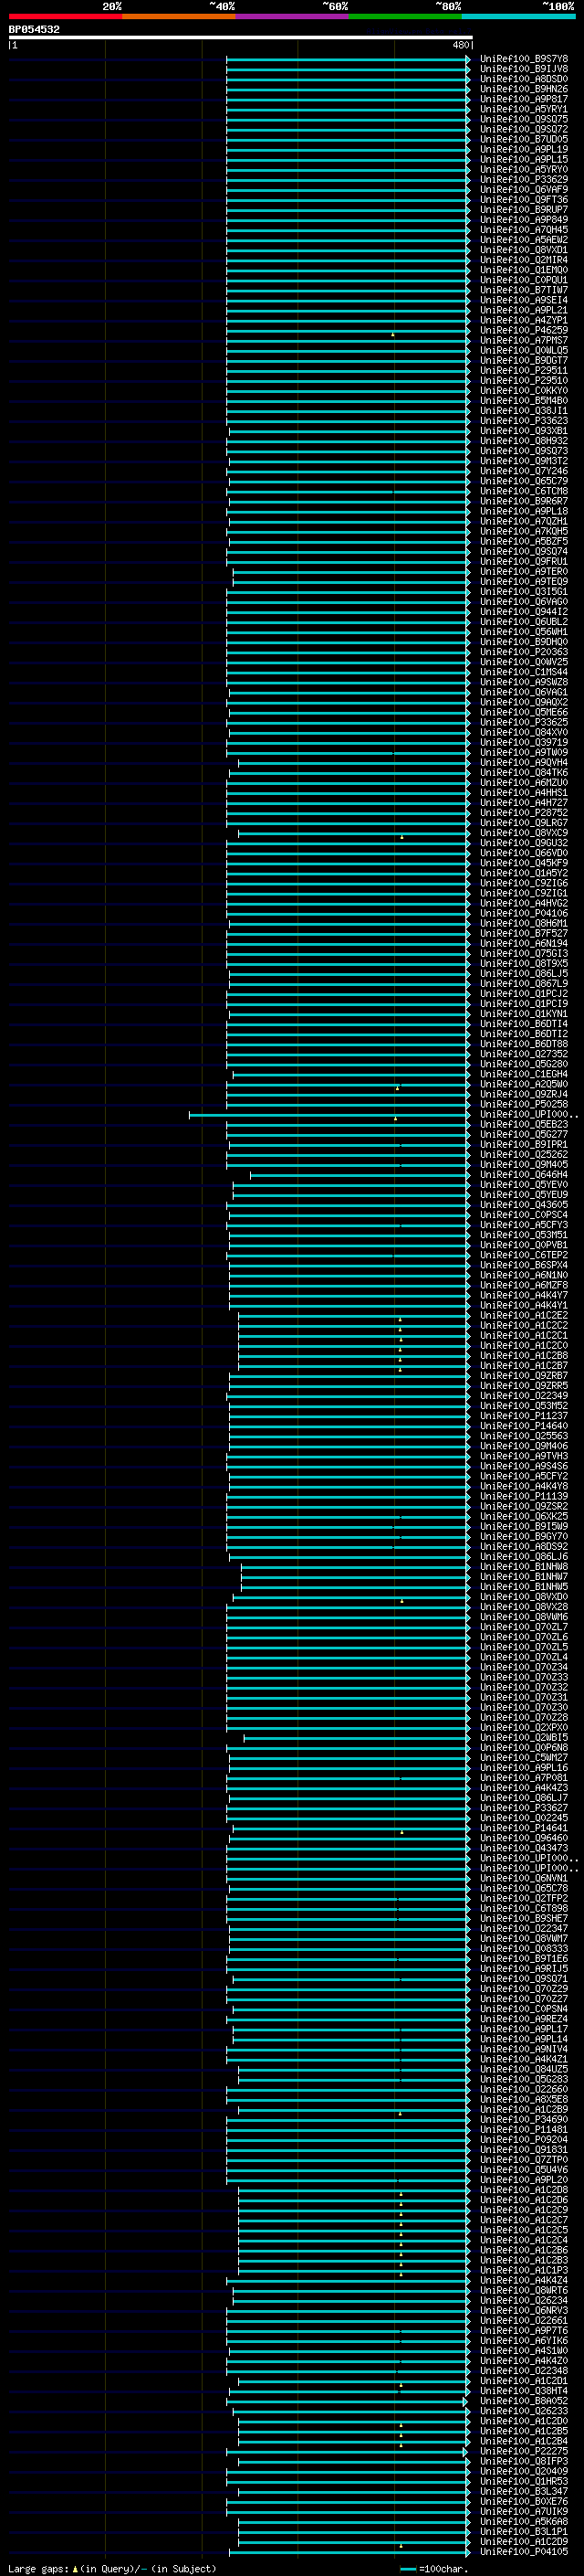
Task: Select the hit UniRef100_B9RUP7
Action: 524,210
